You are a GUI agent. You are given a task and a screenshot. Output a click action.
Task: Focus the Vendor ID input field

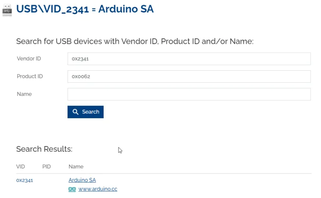pyautogui.click(x=189, y=59)
